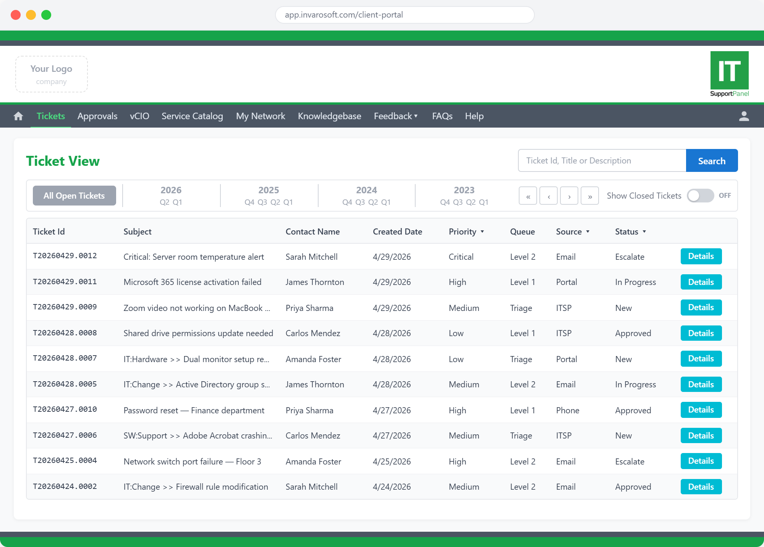764x547 pixels.
Task: Filter tickets by 2025 Q4
Action: [x=249, y=202]
